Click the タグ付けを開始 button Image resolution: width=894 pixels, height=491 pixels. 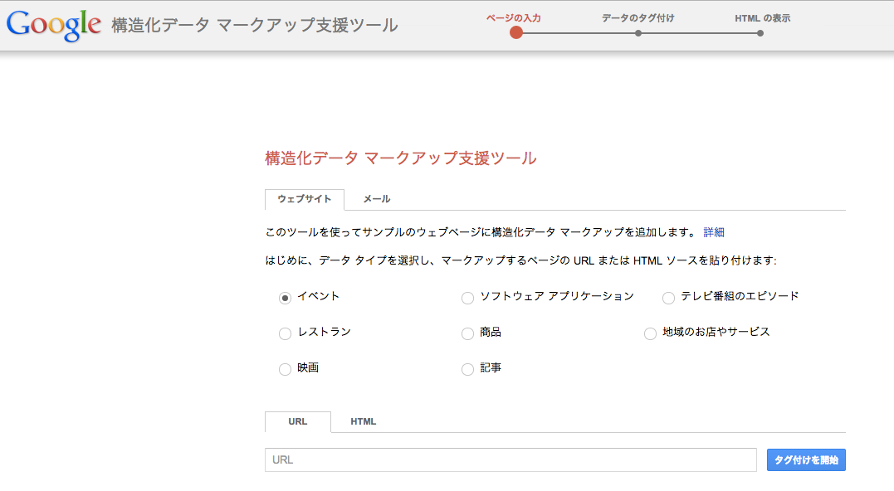[806, 459]
